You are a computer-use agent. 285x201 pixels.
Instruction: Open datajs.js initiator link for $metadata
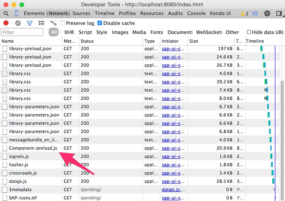click(x=173, y=190)
